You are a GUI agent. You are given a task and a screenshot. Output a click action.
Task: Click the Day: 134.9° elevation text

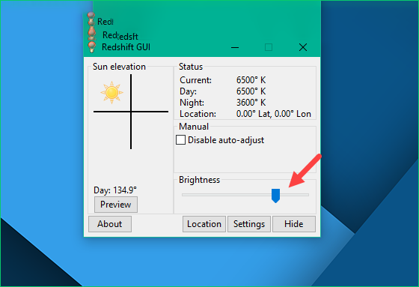click(x=115, y=190)
